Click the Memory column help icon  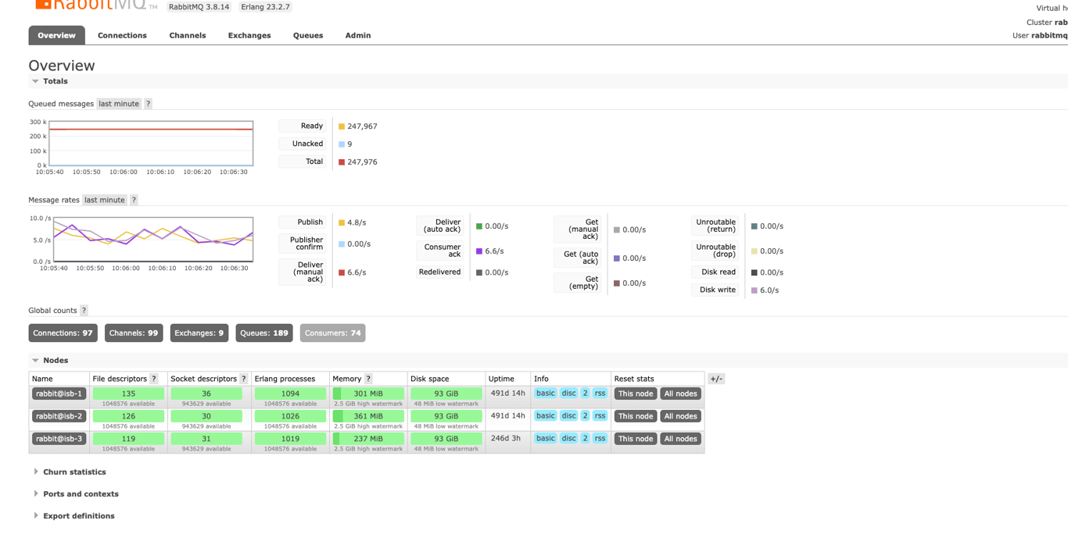click(368, 379)
